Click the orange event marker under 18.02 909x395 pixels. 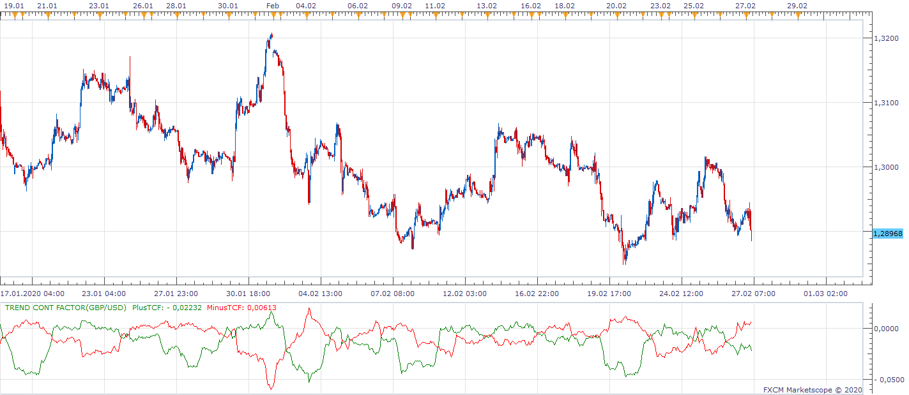pyautogui.click(x=565, y=16)
